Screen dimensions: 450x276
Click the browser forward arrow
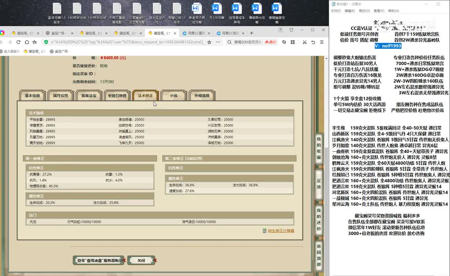[10, 42]
